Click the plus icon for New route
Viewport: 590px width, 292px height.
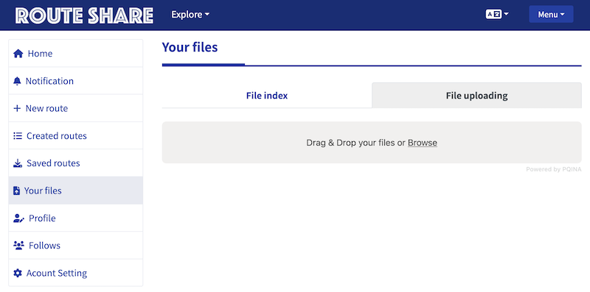[x=17, y=108]
